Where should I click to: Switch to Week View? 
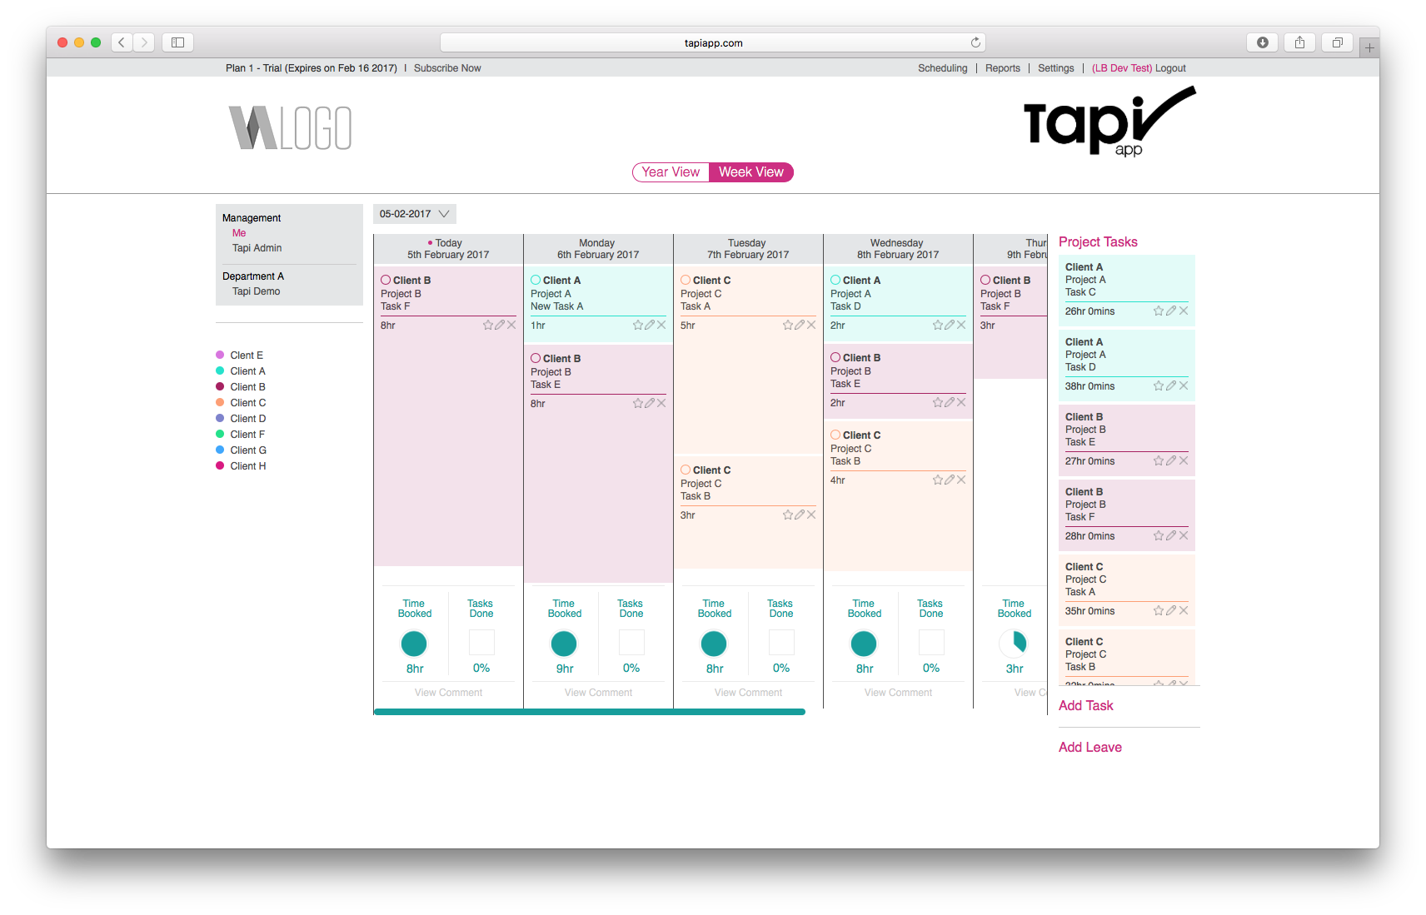[x=751, y=172]
